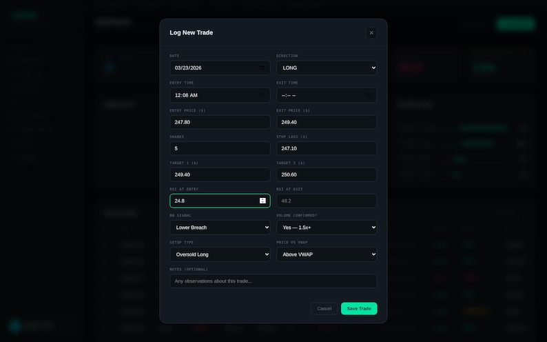Close the Log New Trade dialog
547x342 pixels.
(x=371, y=33)
